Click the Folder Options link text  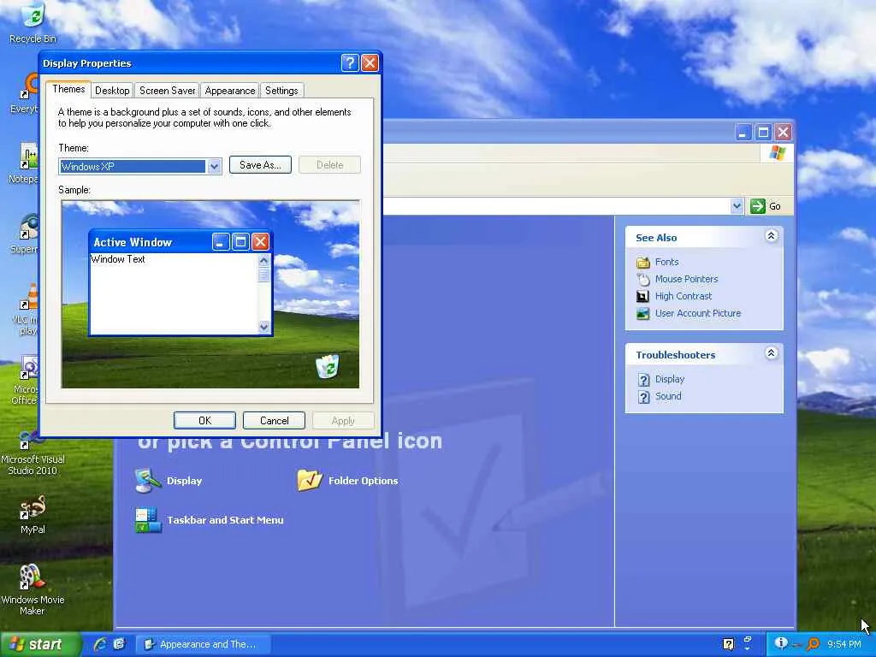(x=363, y=481)
